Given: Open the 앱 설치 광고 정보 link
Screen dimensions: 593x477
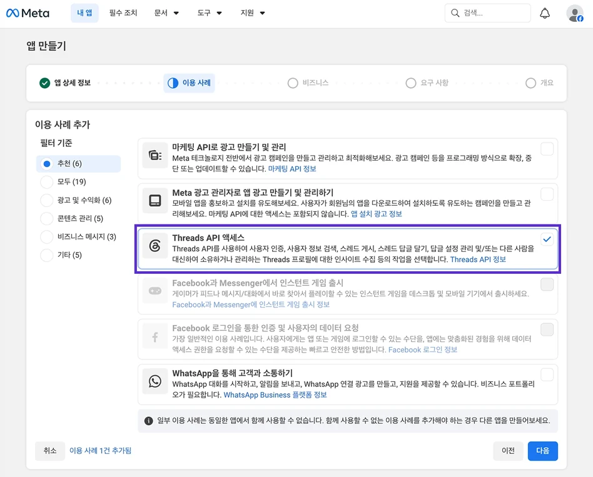Looking at the screenshot, I should point(377,214).
